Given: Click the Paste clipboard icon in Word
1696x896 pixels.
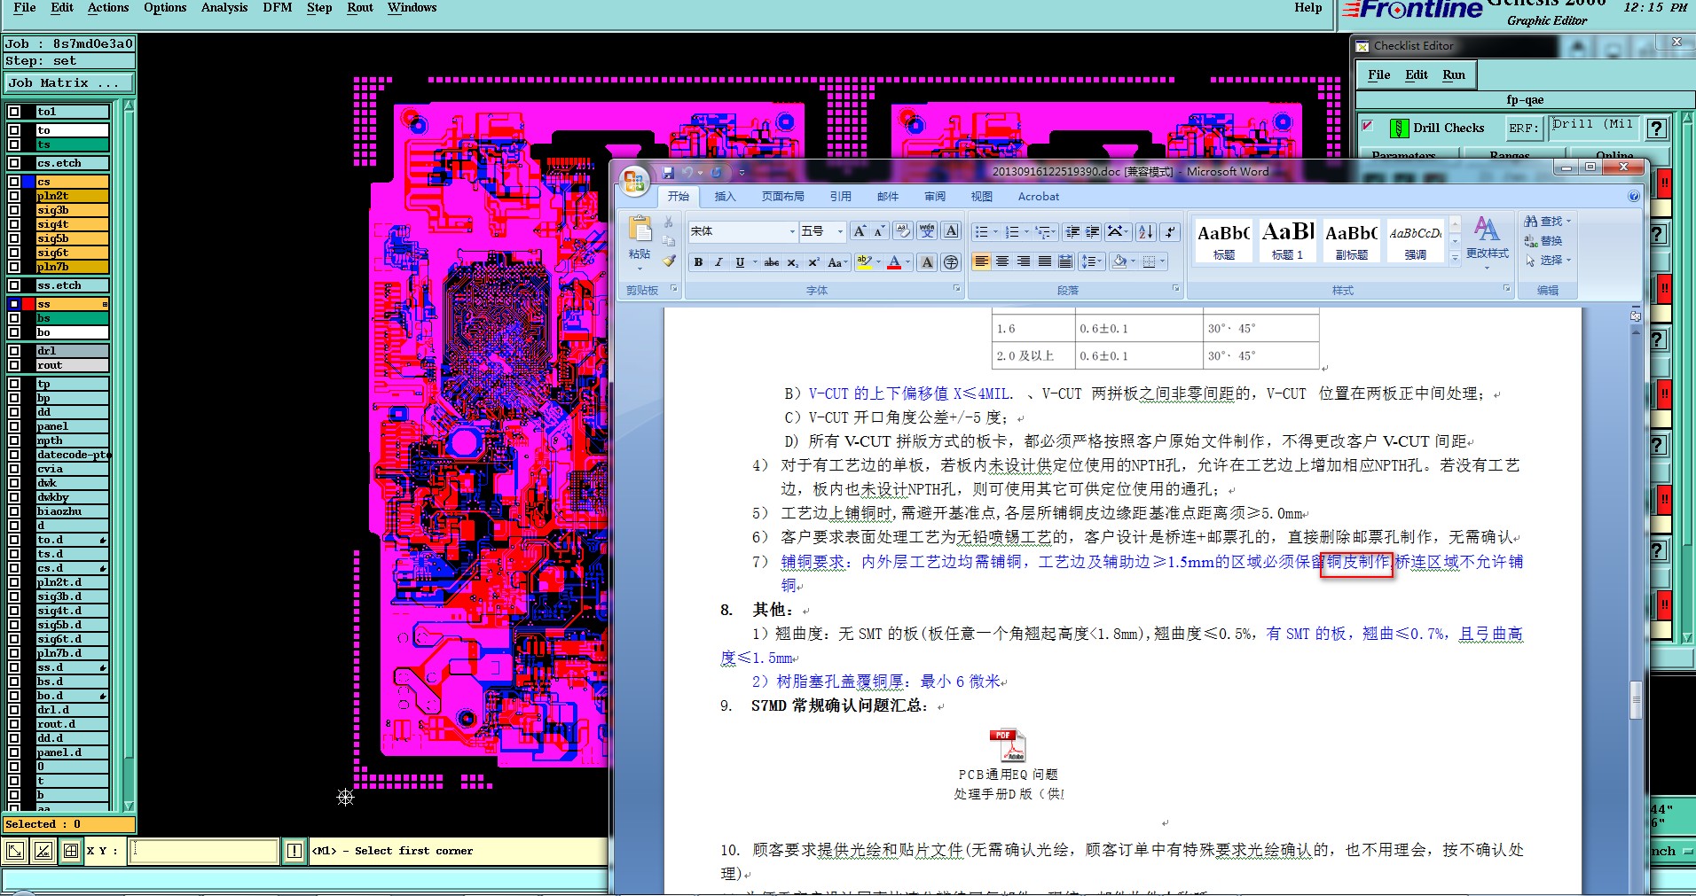Looking at the screenshot, I should (x=640, y=230).
